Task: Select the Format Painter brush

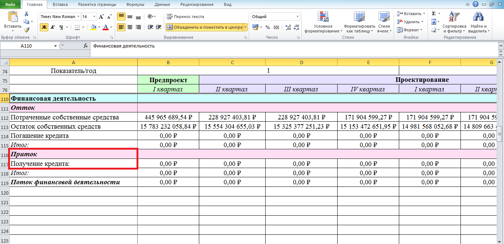Action: 26,30
